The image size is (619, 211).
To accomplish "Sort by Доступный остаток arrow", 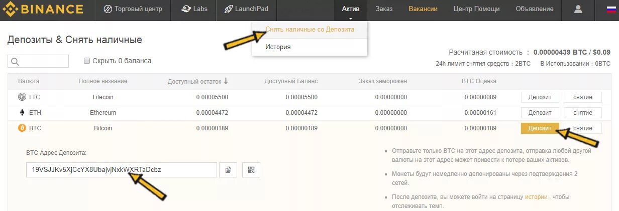I will [x=226, y=81].
